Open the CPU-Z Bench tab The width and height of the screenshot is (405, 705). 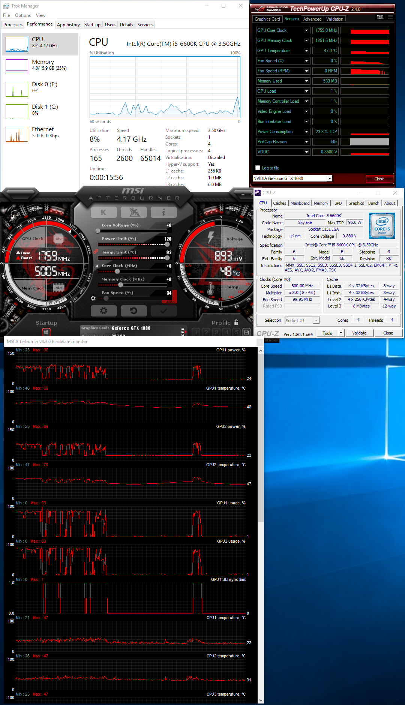[x=373, y=203]
